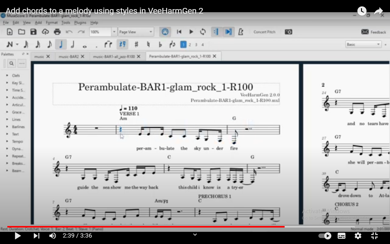Play the YouTube video
Screen dimensions: 390x244
click(x=18, y=236)
